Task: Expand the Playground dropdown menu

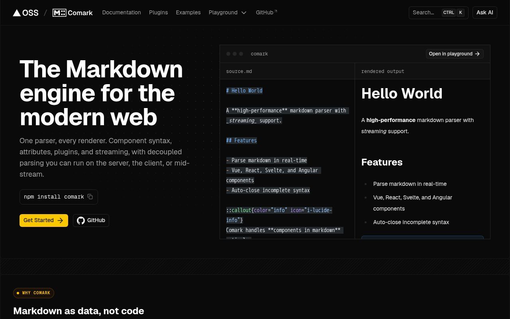Action: point(228,12)
